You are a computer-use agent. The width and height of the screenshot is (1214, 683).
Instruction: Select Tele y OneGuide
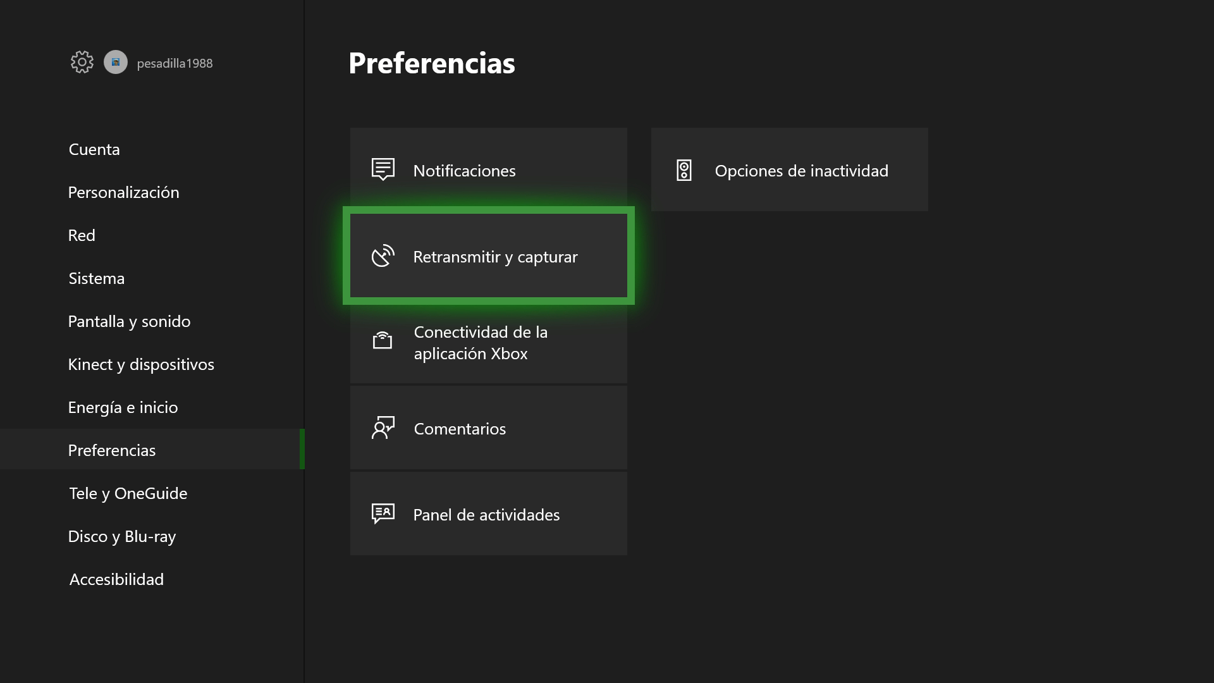[128, 493]
